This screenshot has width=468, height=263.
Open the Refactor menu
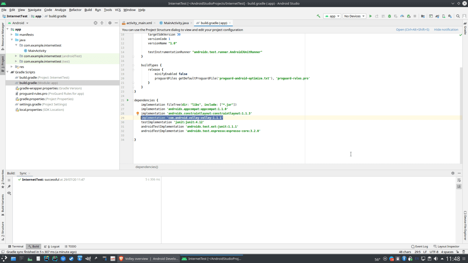pyautogui.click(x=75, y=10)
